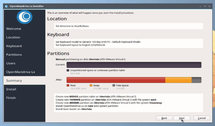Image resolution: width=215 pixels, height=126 pixels.
Task: Click the OpenMandriva logo in sidebar
Action: [x=25, y=17]
